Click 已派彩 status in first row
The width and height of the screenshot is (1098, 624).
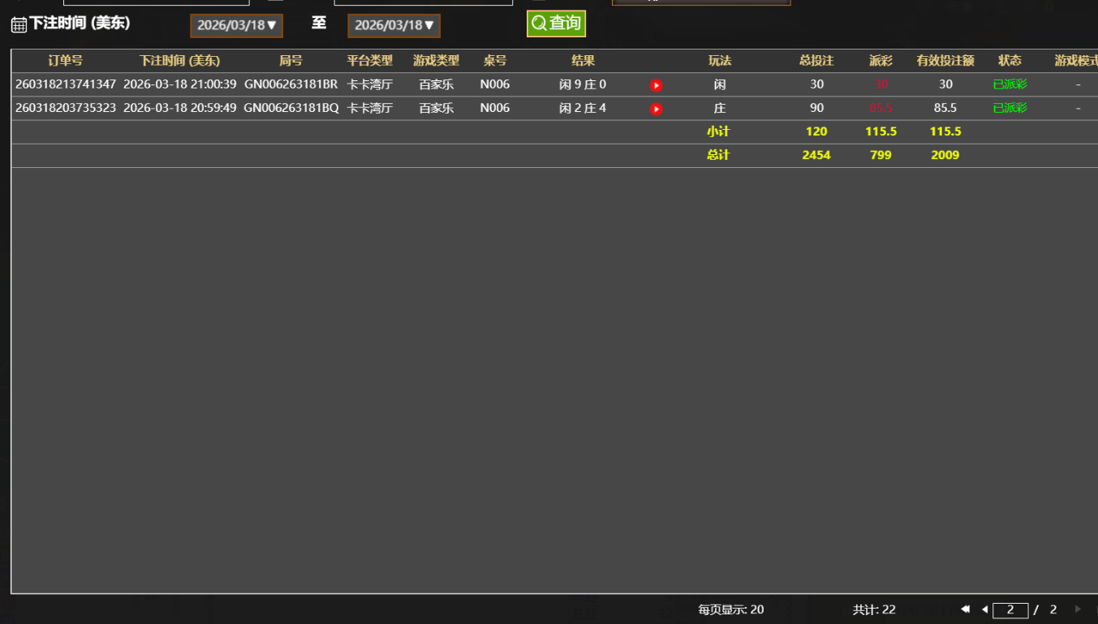1010,84
